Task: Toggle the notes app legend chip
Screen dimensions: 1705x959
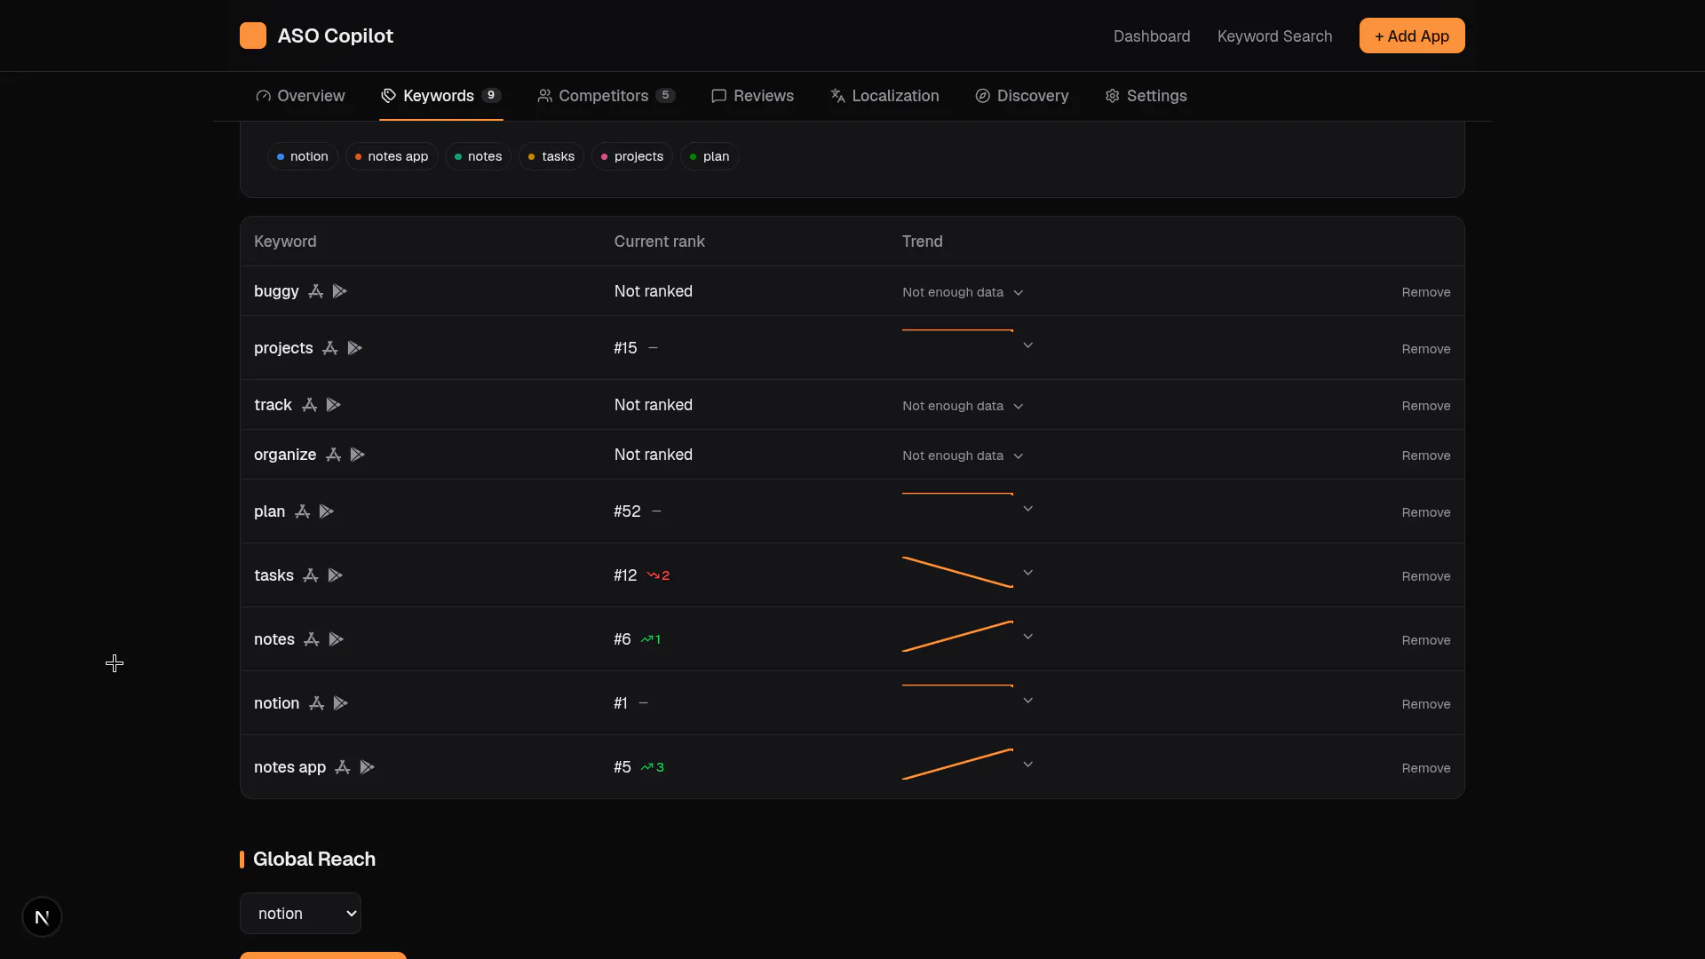Action: (x=392, y=156)
